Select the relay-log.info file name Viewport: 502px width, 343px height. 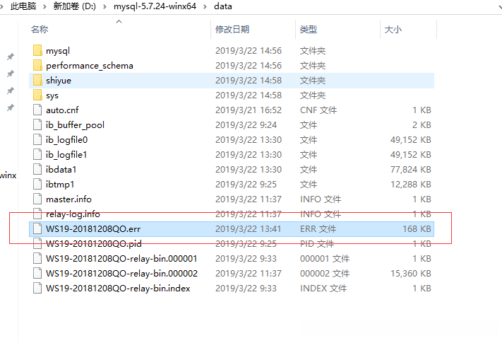[x=73, y=214]
